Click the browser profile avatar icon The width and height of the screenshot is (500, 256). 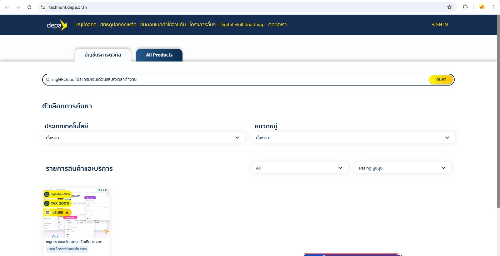coord(482,7)
